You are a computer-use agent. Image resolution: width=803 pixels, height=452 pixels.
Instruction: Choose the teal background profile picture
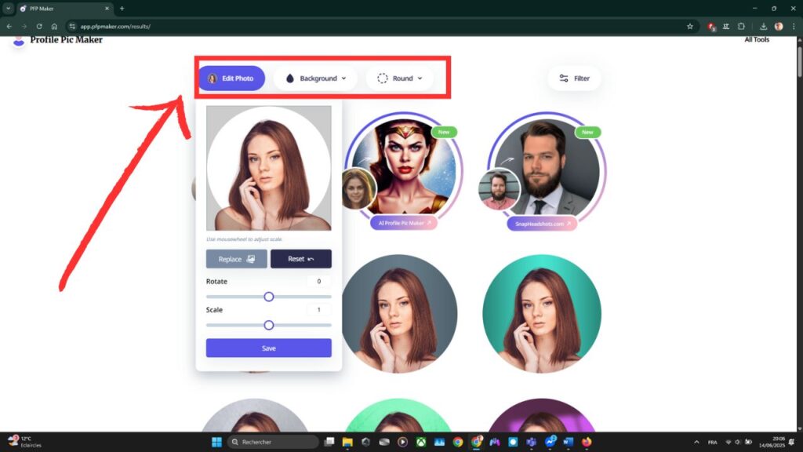(542, 314)
